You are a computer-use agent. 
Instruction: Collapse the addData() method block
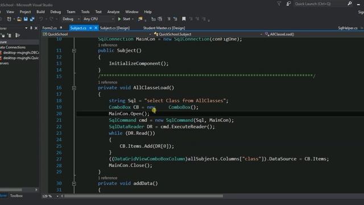pyautogui.click(x=74, y=183)
